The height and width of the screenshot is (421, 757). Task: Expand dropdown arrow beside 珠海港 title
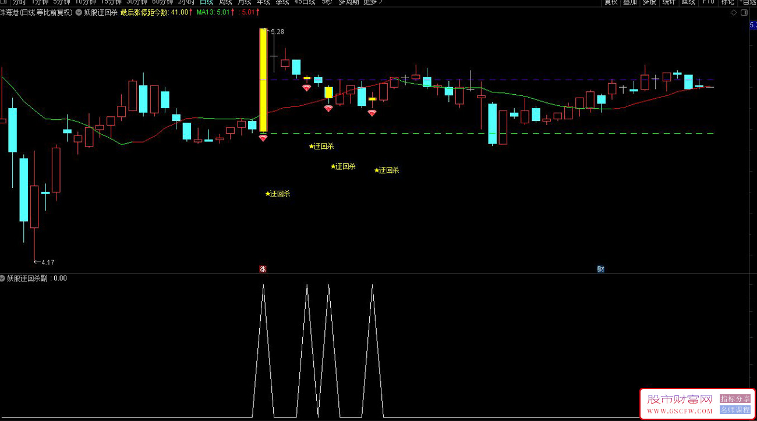click(79, 12)
